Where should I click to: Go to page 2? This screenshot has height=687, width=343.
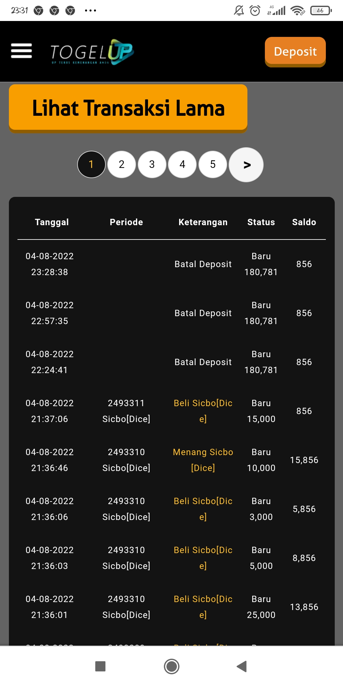[x=122, y=164]
